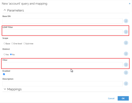Set Distinct to Yes
The height and width of the screenshot is (103, 132).
coord(4,54)
